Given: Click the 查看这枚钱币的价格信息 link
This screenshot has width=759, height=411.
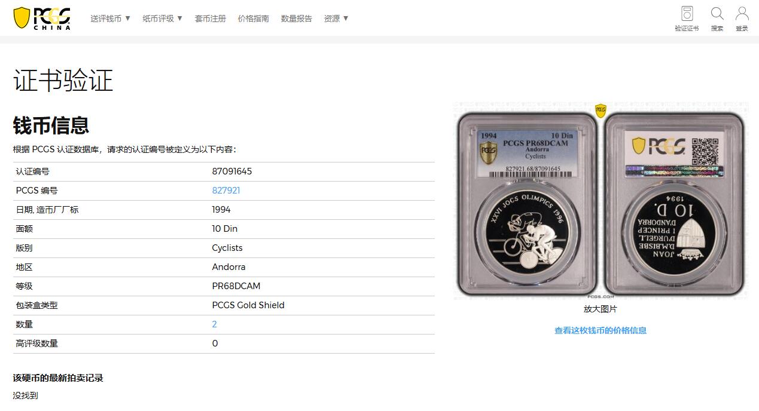Looking at the screenshot, I should click(x=601, y=330).
